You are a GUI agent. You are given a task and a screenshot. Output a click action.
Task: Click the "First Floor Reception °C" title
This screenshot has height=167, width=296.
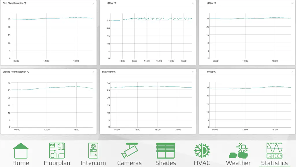14,3
